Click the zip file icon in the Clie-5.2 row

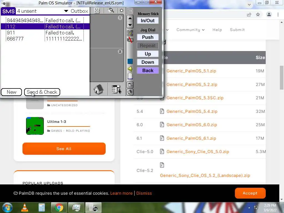162,165
